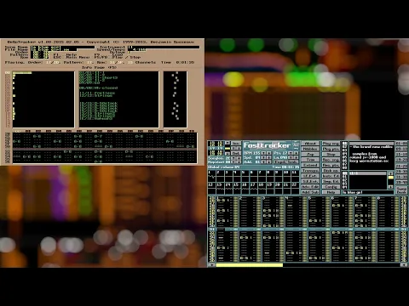Open Fasttracker Help
The width and height of the screenshot is (409, 306).
[331, 192]
